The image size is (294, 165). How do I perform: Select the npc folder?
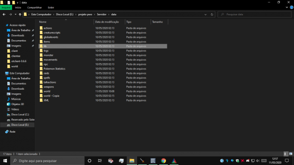click(46, 64)
